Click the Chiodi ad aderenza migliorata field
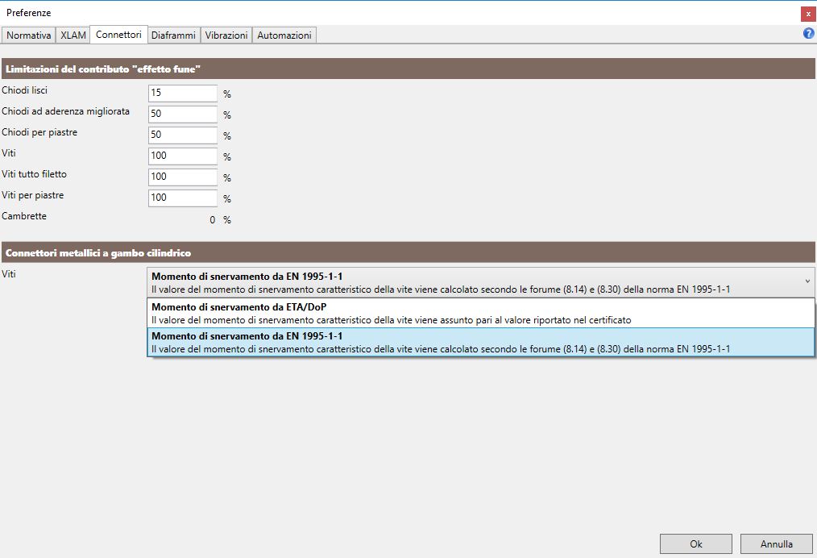 [183, 115]
